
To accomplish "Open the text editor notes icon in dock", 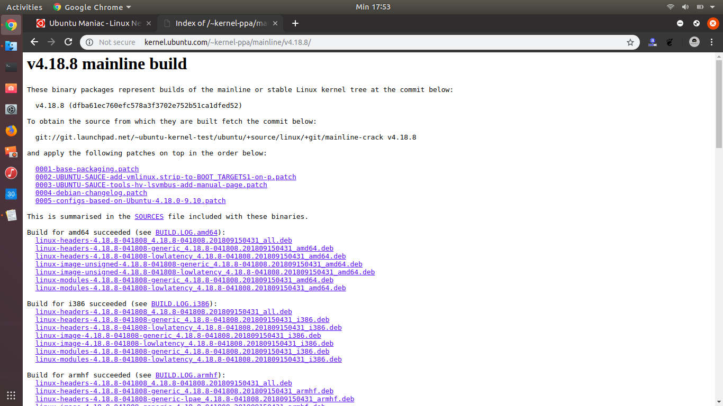I will pyautogui.click(x=11, y=215).
